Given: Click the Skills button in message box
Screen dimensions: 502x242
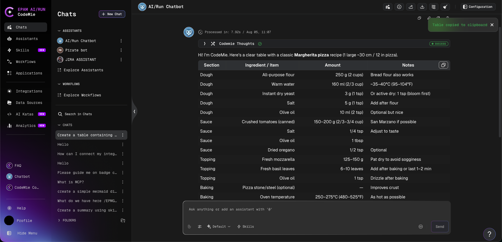Looking at the screenshot, I should (x=246, y=227).
